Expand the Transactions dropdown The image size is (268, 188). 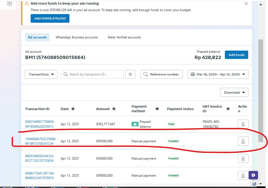41,74
